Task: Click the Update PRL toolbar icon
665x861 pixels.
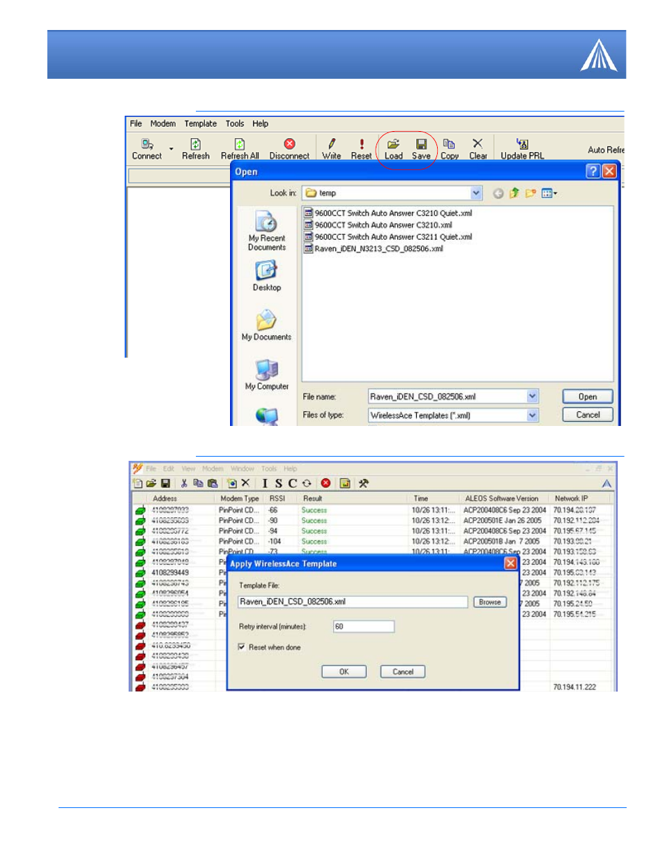Action: point(522,144)
